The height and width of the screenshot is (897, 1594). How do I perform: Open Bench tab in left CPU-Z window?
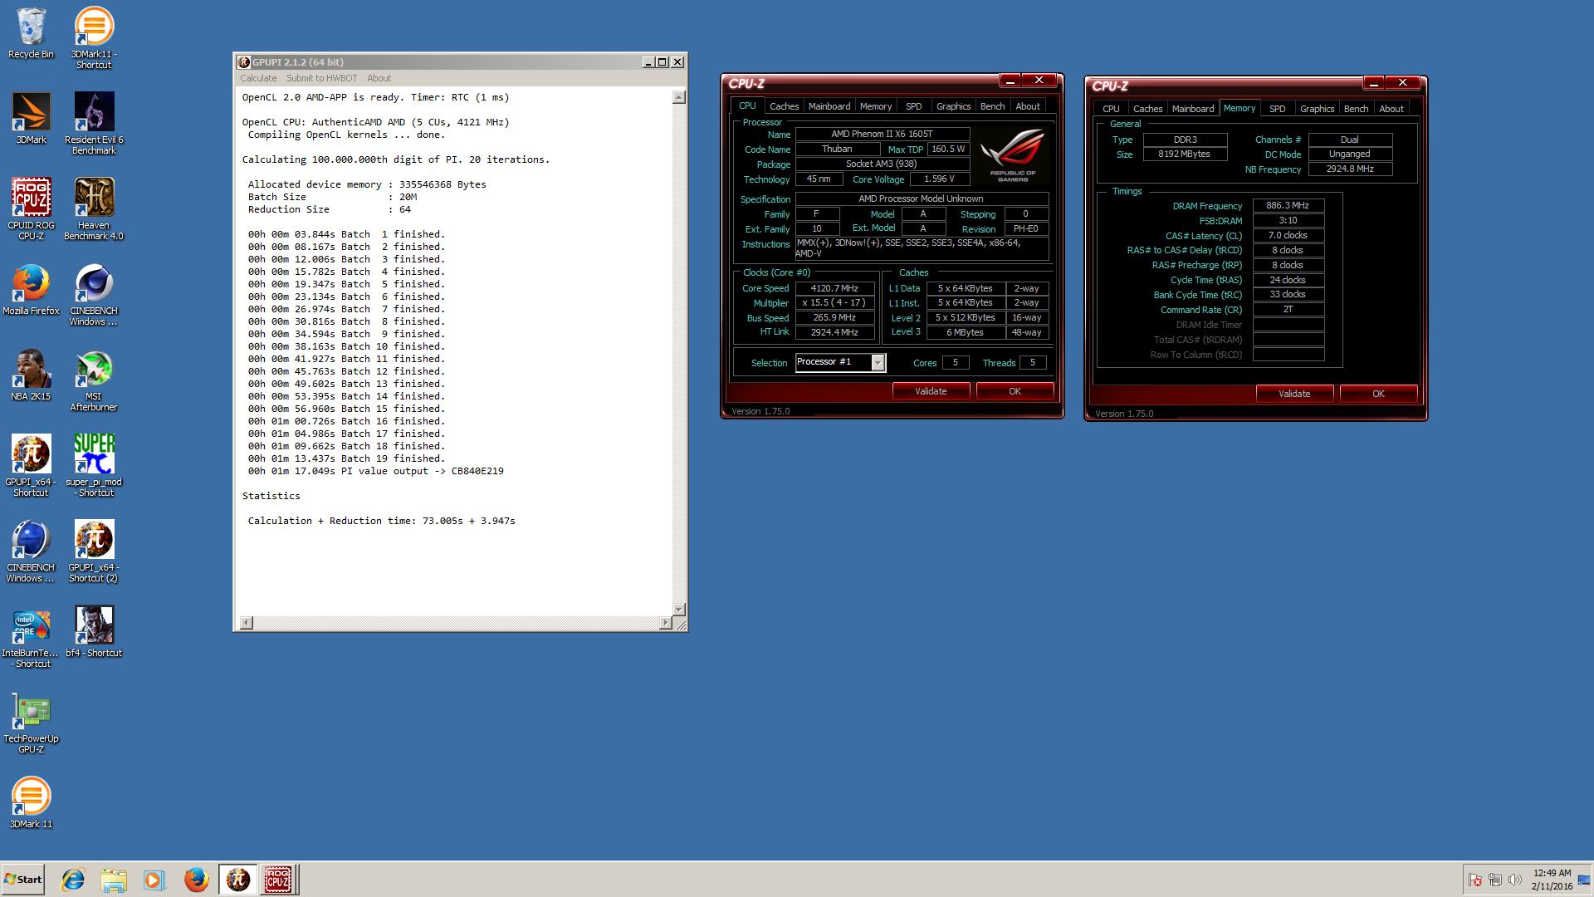pyautogui.click(x=992, y=106)
